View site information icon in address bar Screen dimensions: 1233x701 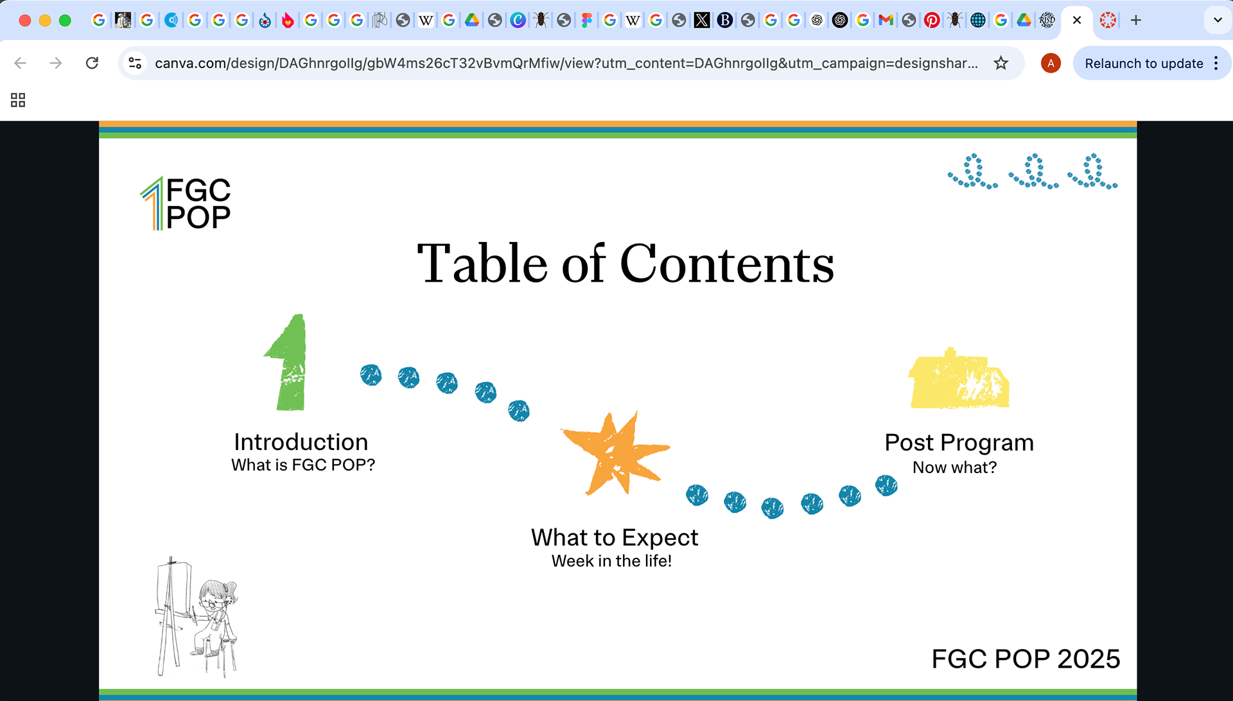[x=135, y=63]
